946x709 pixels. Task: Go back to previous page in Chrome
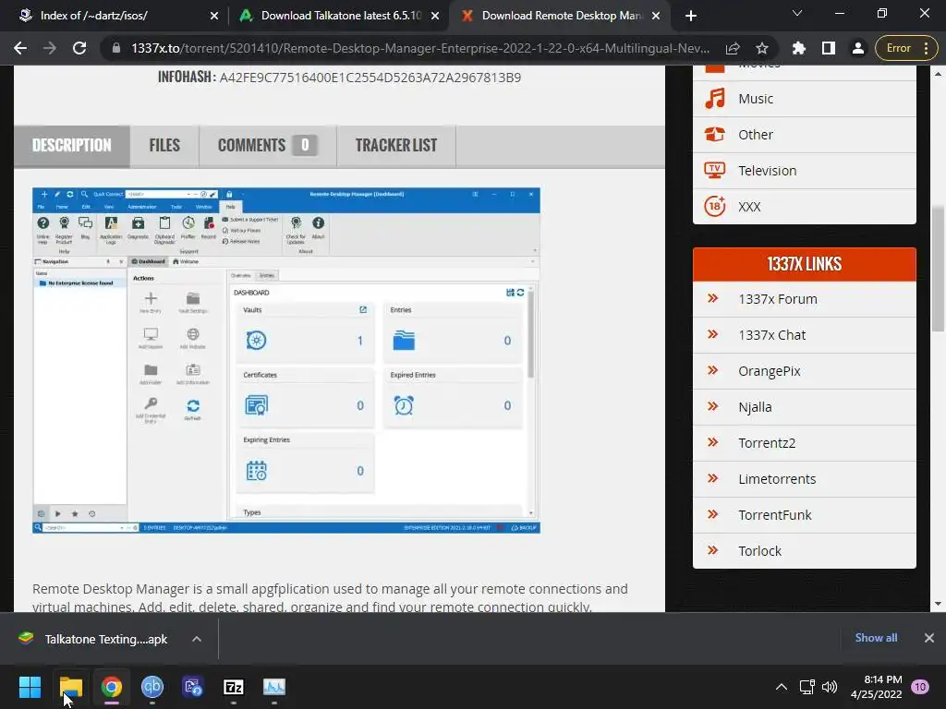[20, 48]
